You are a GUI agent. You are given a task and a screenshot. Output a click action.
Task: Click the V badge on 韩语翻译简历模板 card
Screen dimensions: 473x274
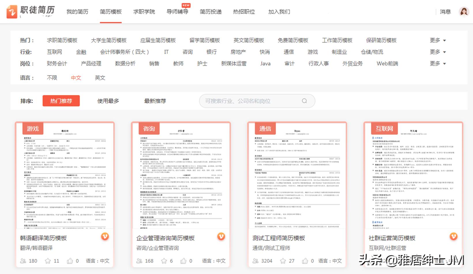click(x=105, y=237)
